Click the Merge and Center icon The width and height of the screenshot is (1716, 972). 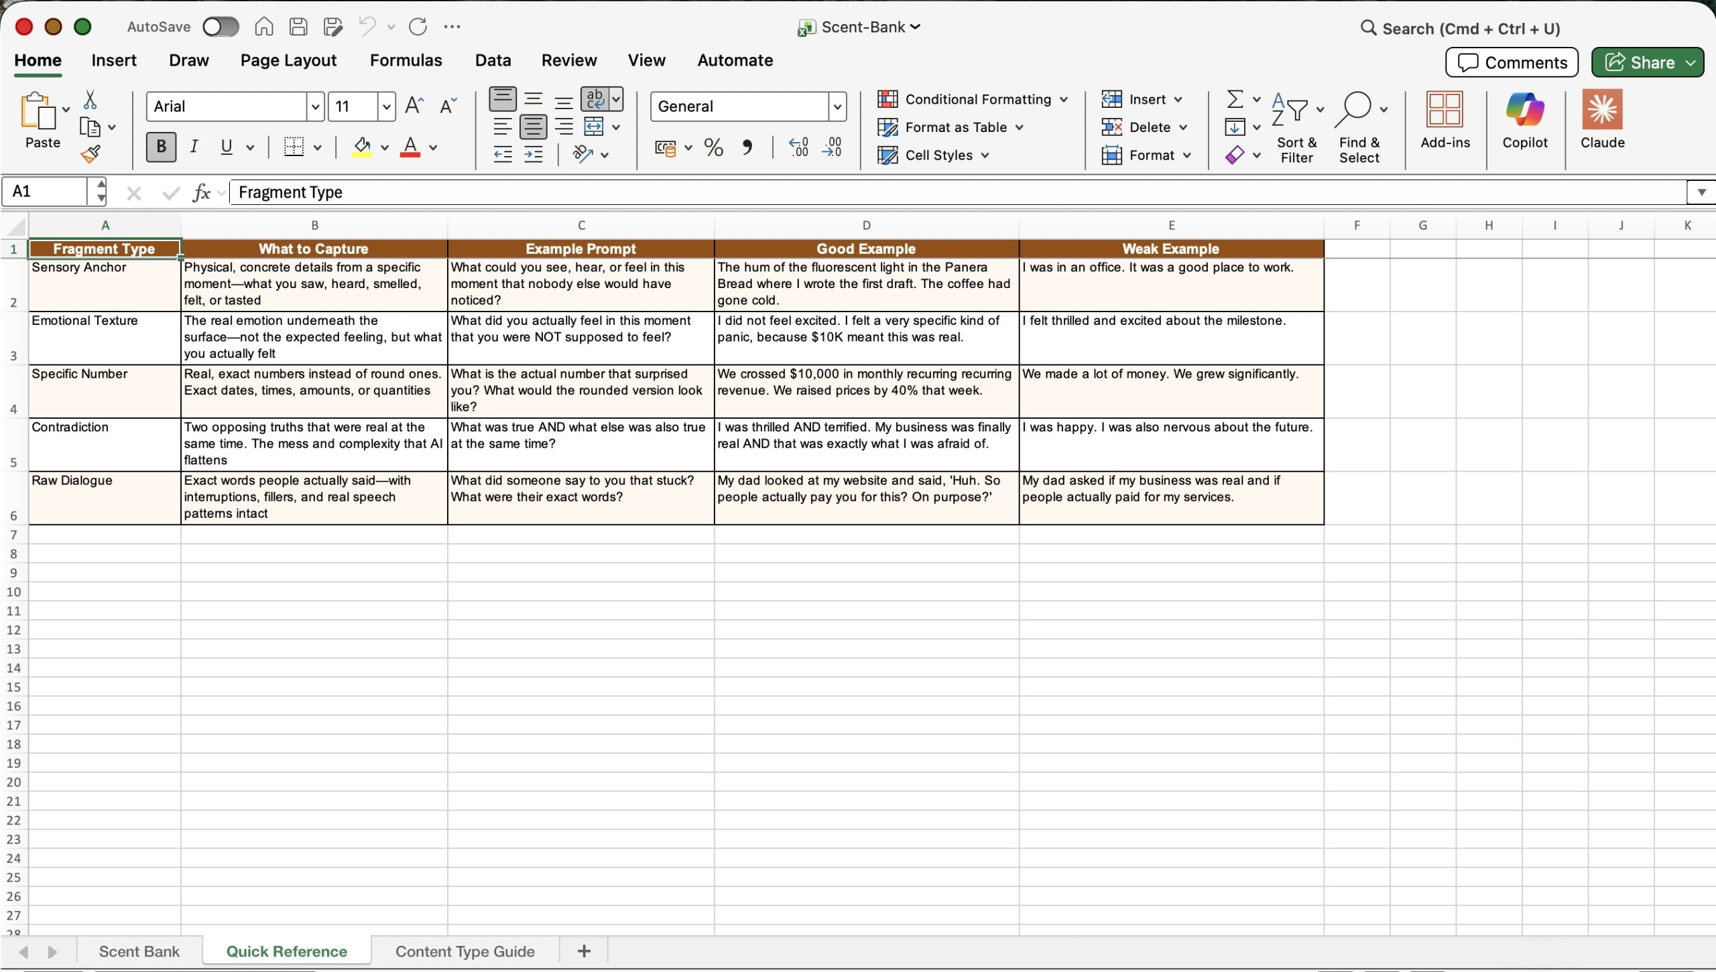[x=594, y=127]
